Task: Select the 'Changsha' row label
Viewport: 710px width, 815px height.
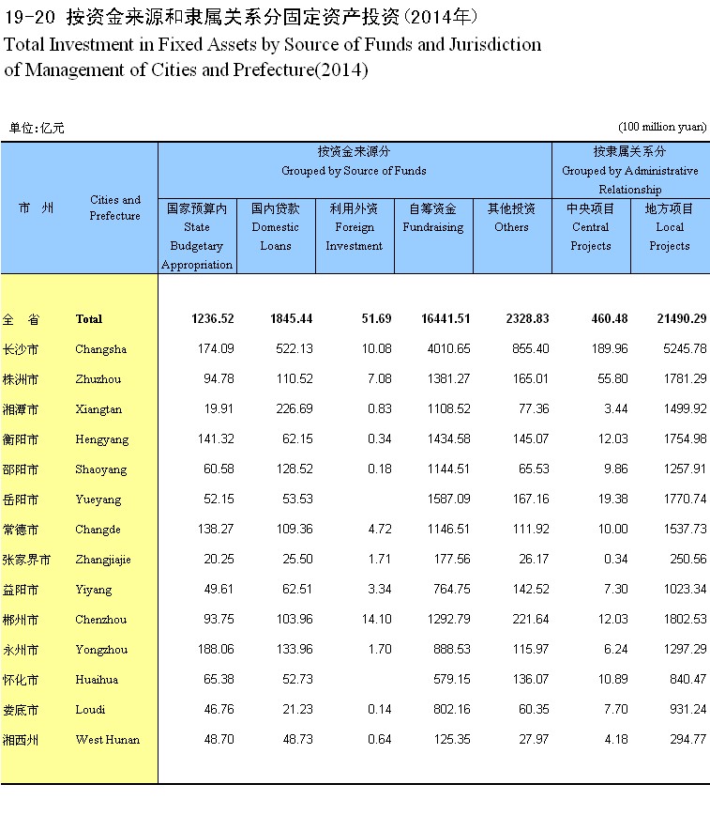Action: pos(100,349)
